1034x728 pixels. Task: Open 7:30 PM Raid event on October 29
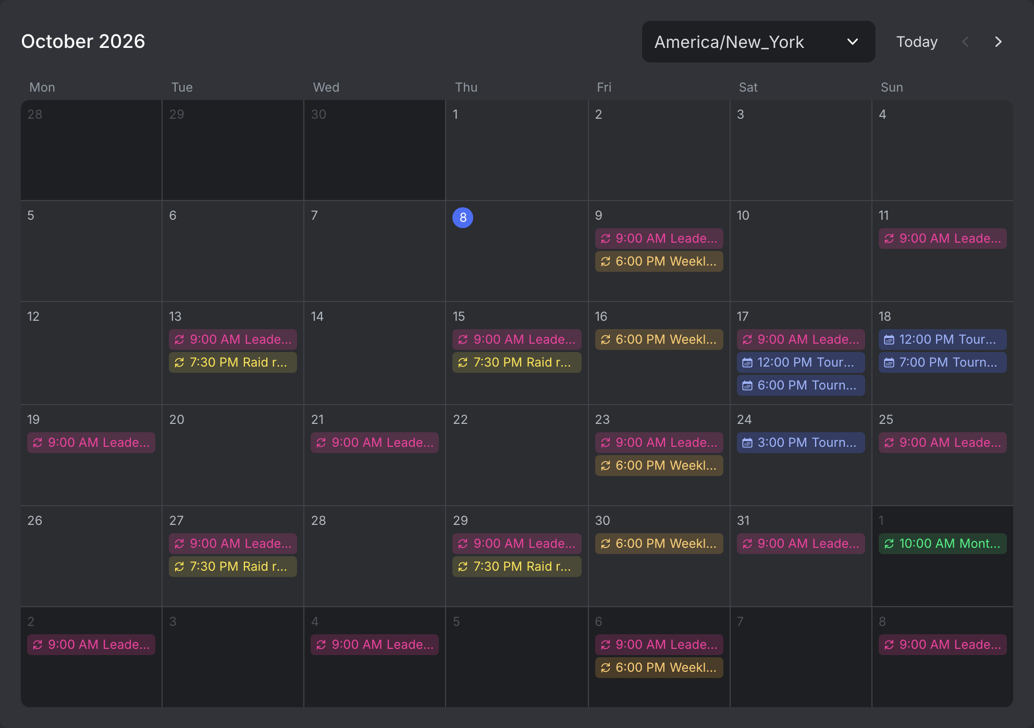pyautogui.click(x=517, y=567)
